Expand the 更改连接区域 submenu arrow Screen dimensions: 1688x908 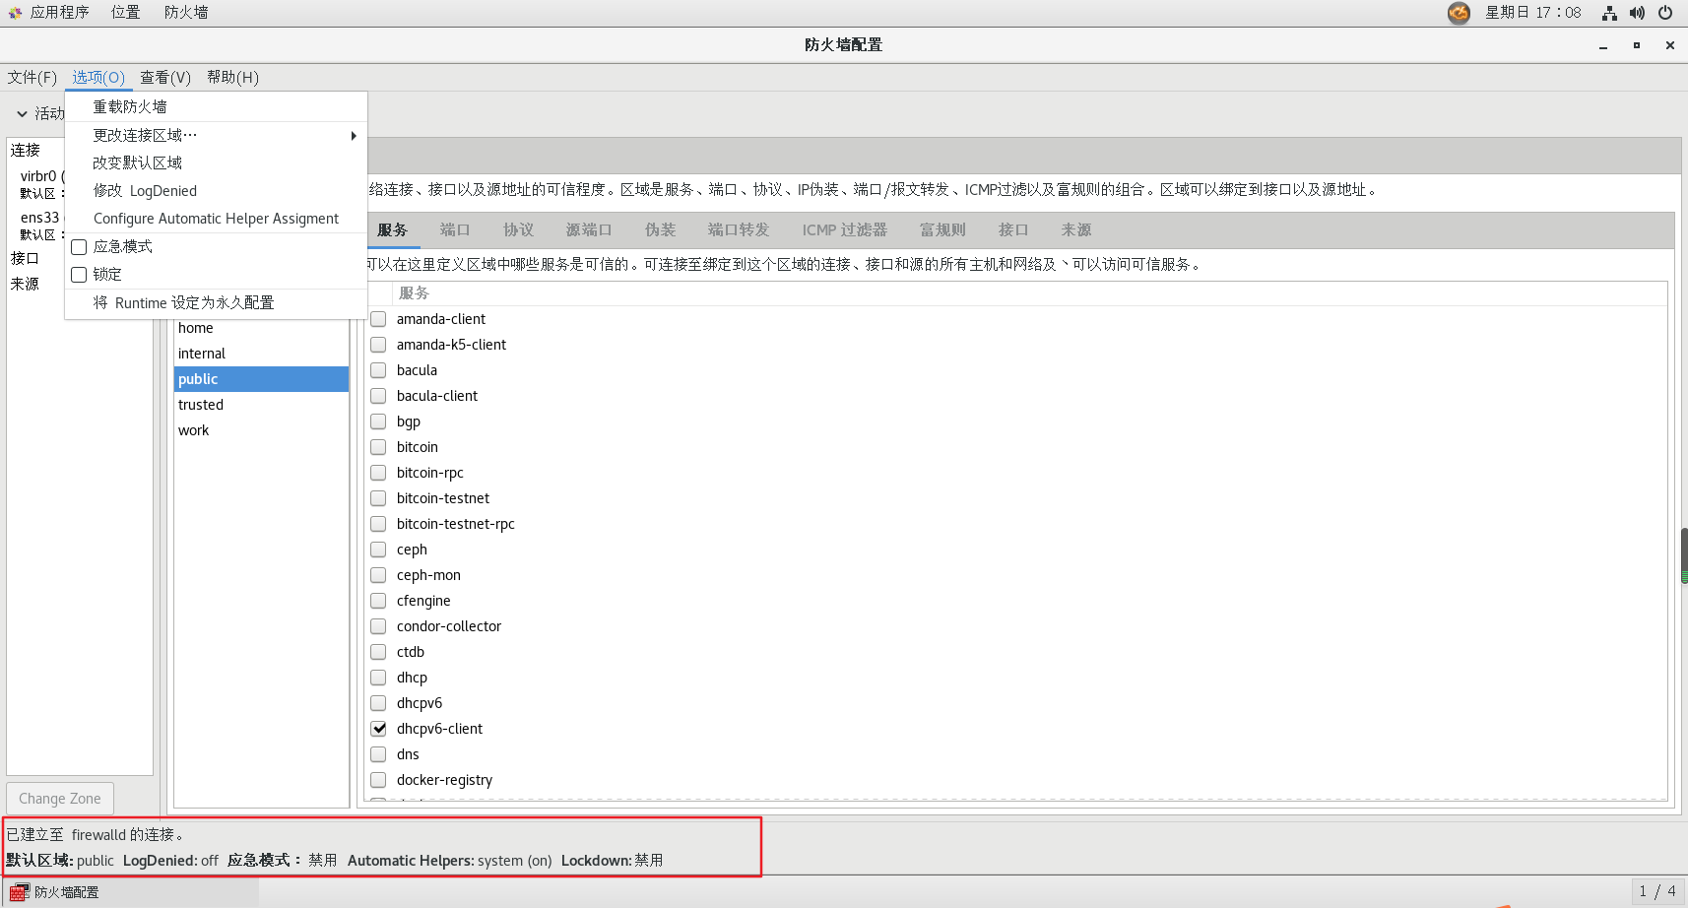click(354, 135)
